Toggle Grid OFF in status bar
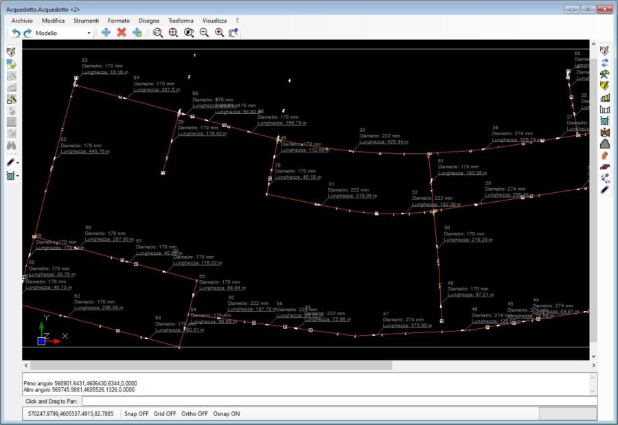 165,413
